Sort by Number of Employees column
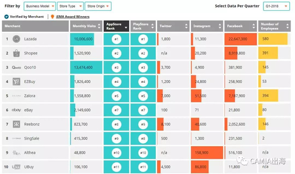This screenshot has width=295, height=174. coord(274,26)
